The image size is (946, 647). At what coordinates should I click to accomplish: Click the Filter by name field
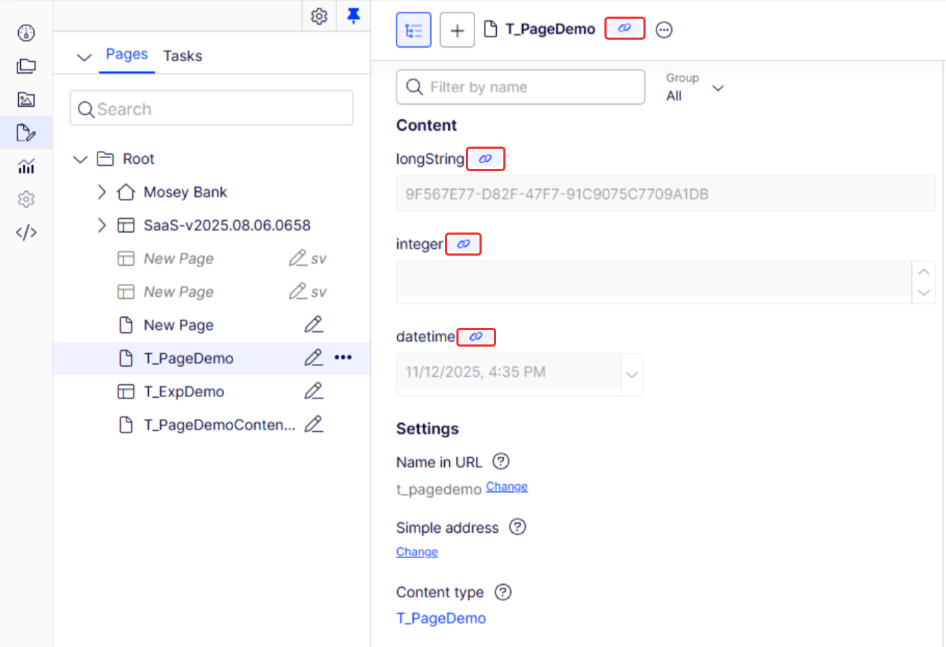[x=521, y=87]
